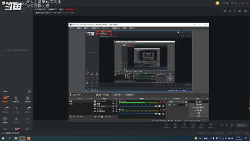Image resolution: width=250 pixels, height=141 pixels.
Task: Open the 工具(T) menu in OBS
Action: (x=125, y=28)
